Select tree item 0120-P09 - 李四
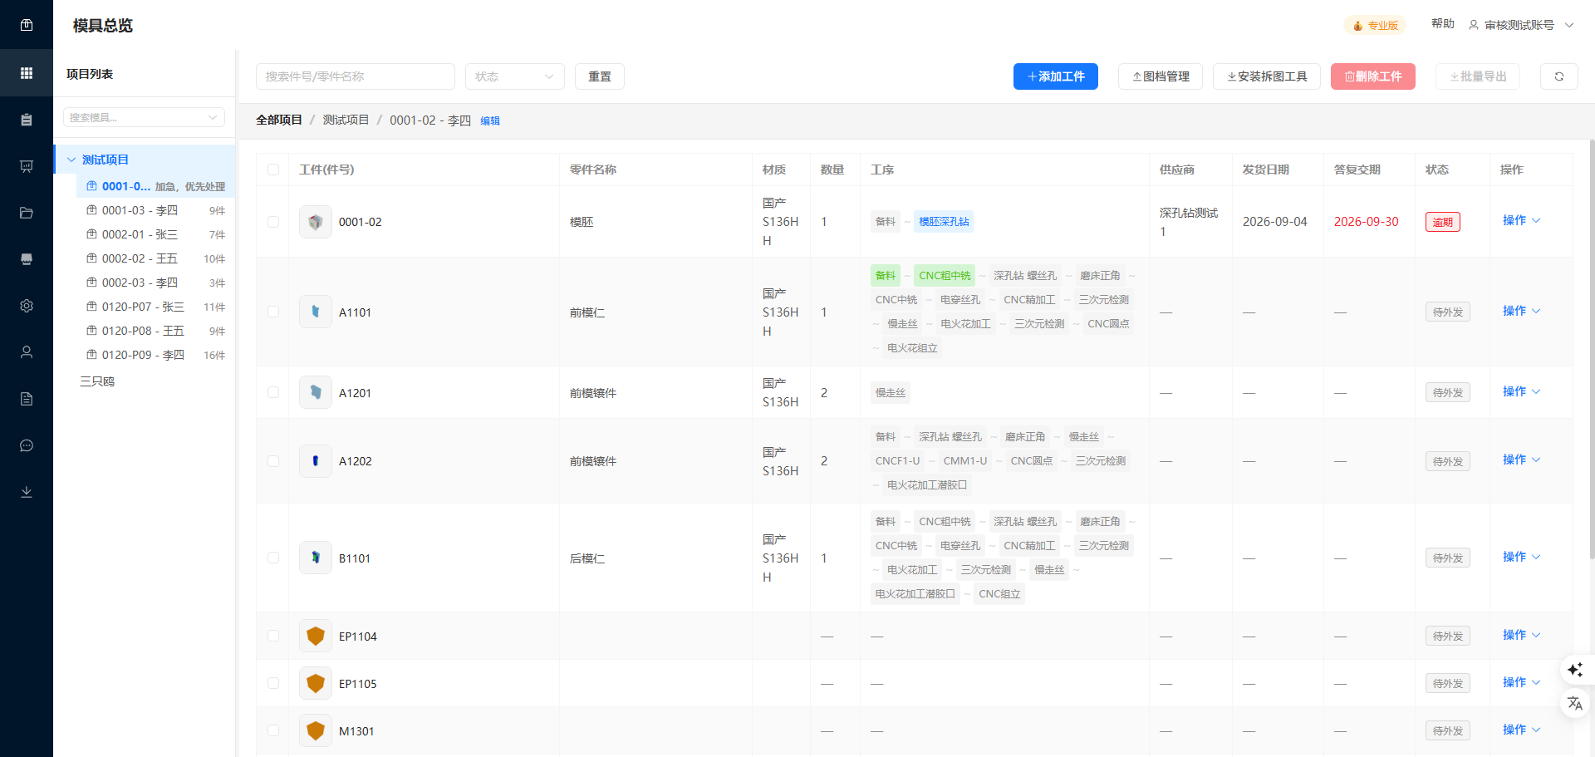 coord(156,355)
